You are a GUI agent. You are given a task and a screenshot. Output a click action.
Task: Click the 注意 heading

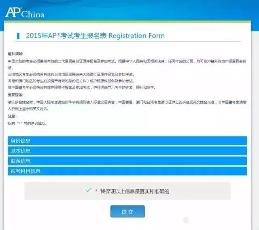[x=13, y=116]
